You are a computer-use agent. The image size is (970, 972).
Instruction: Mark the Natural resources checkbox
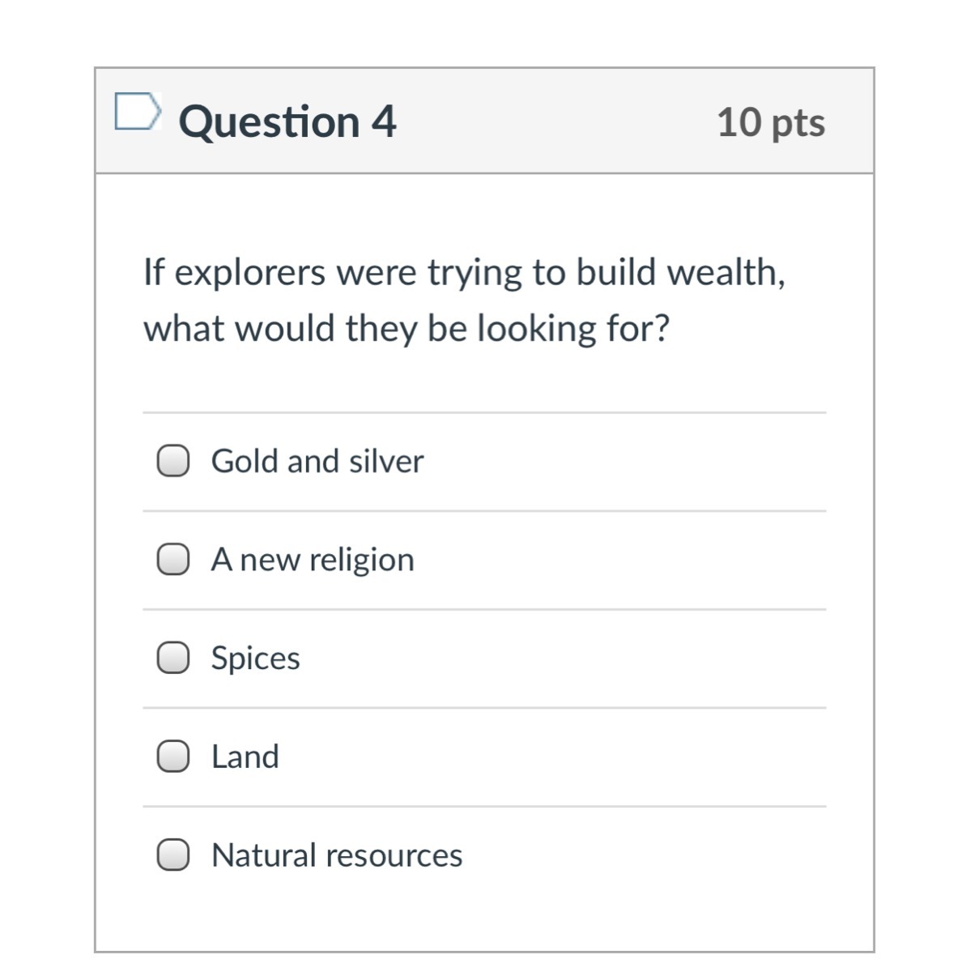click(x=172, y=855)
